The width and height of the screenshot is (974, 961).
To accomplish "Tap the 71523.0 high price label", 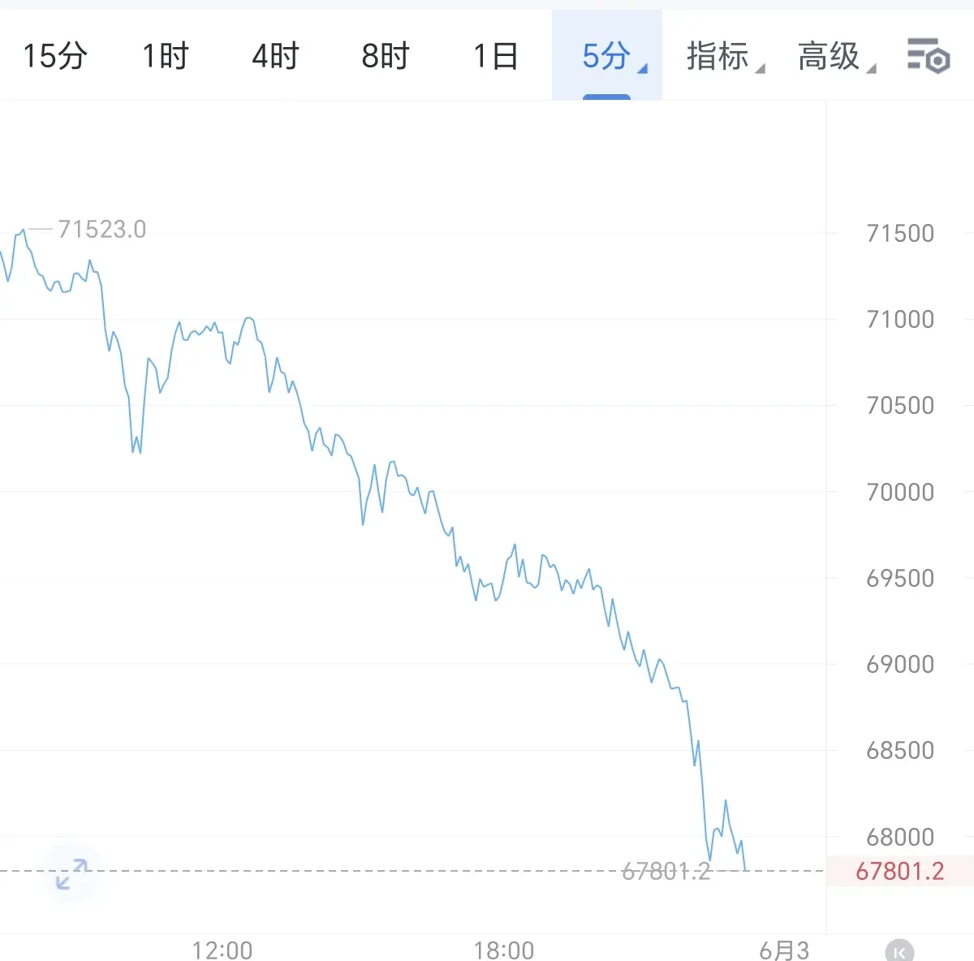I will pyautogui.click(x=102, y=230).
